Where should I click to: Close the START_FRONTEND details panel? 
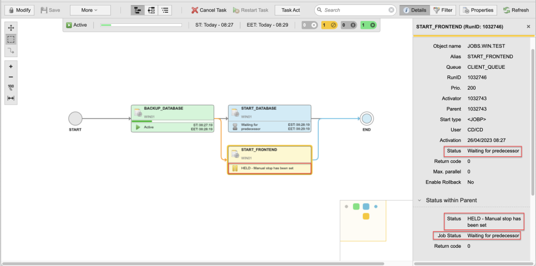(528, 26)
